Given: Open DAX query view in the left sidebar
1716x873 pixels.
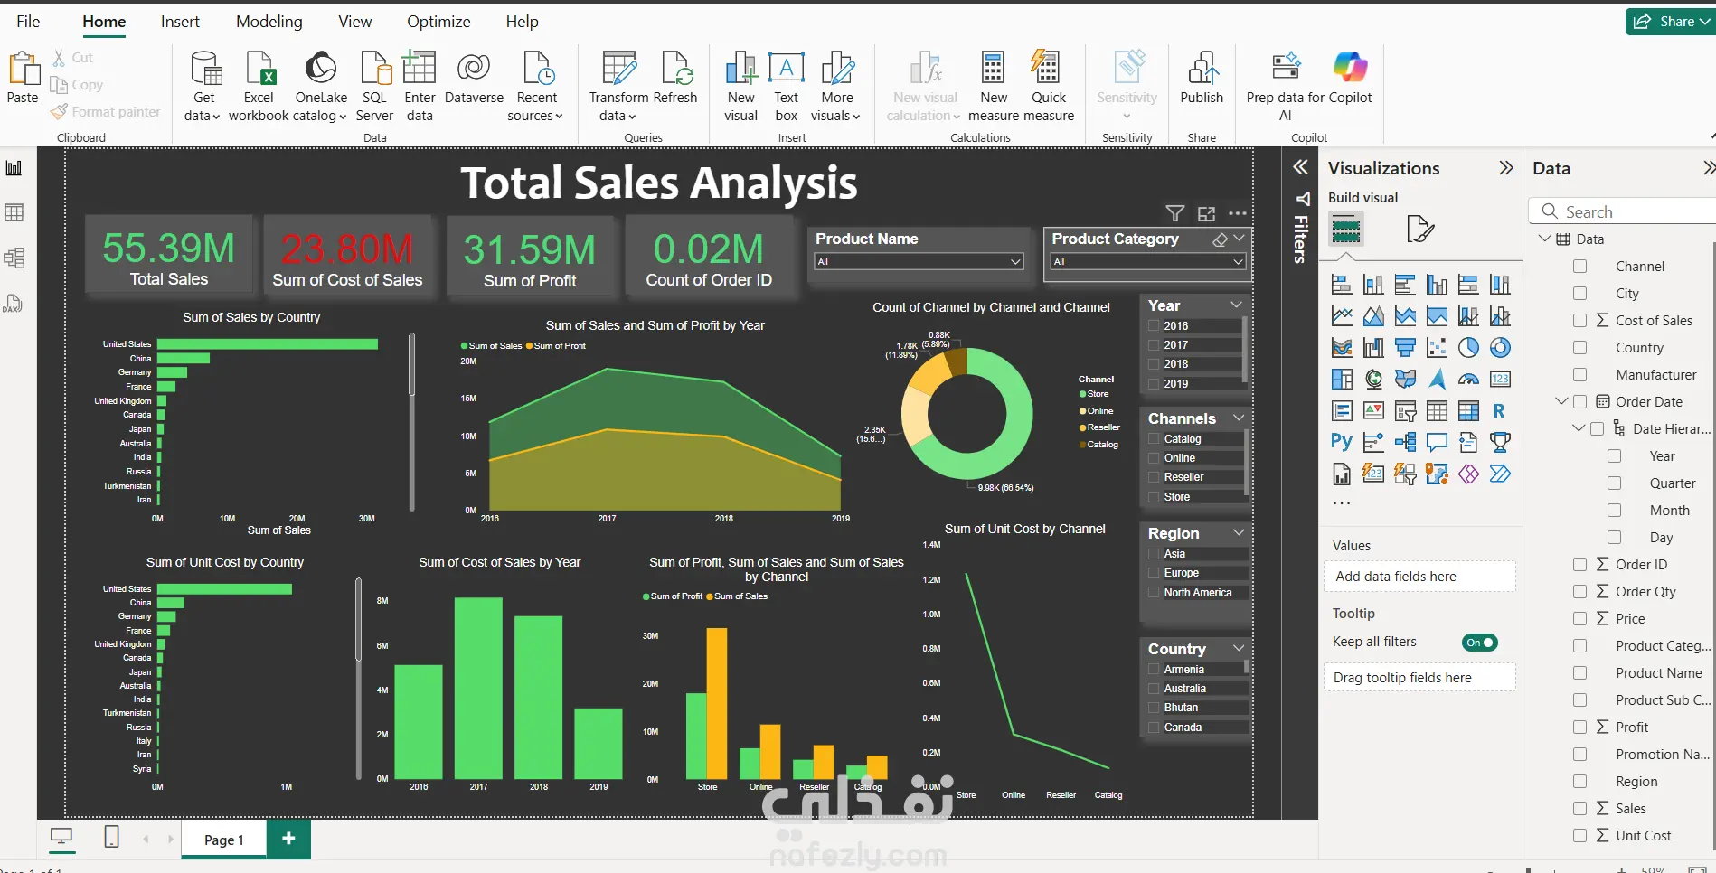Looking at the screenshot, I should pyautogui.click(x=14, y=304).
